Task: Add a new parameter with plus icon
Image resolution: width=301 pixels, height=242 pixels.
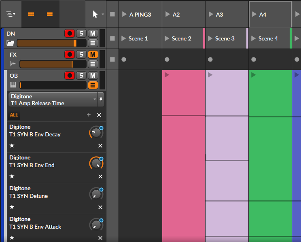Action: pos(89,115)
